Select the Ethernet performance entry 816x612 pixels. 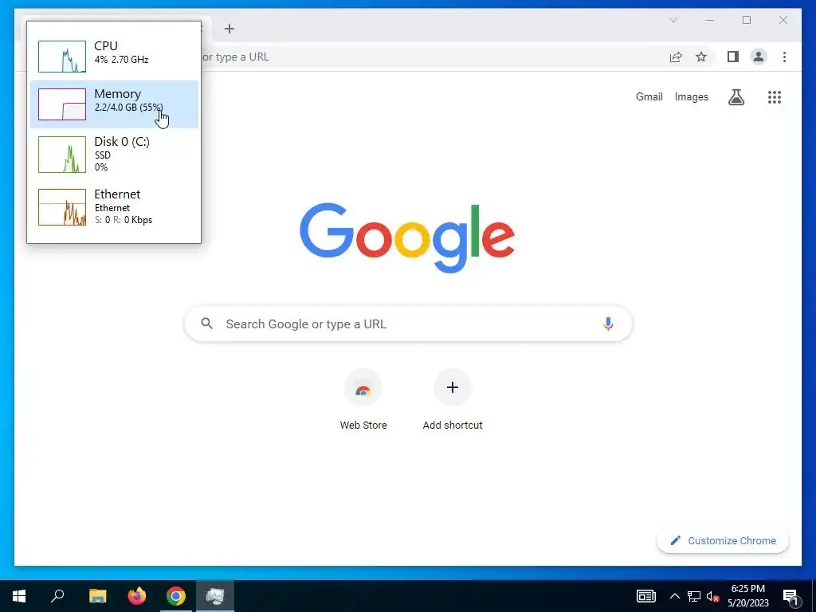(x=114, y=206)
